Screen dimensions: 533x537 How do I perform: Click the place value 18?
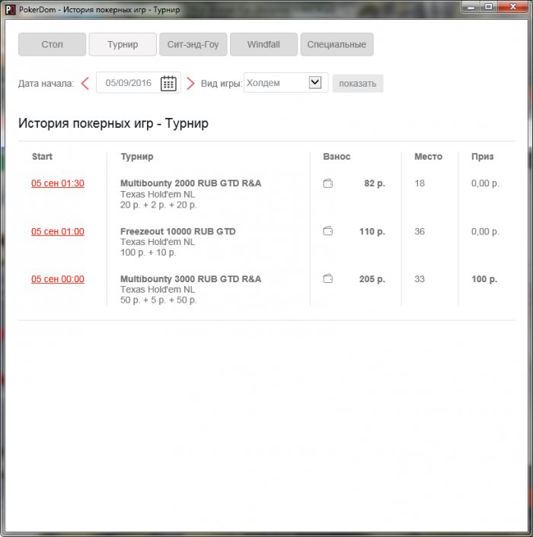(420, 183)
